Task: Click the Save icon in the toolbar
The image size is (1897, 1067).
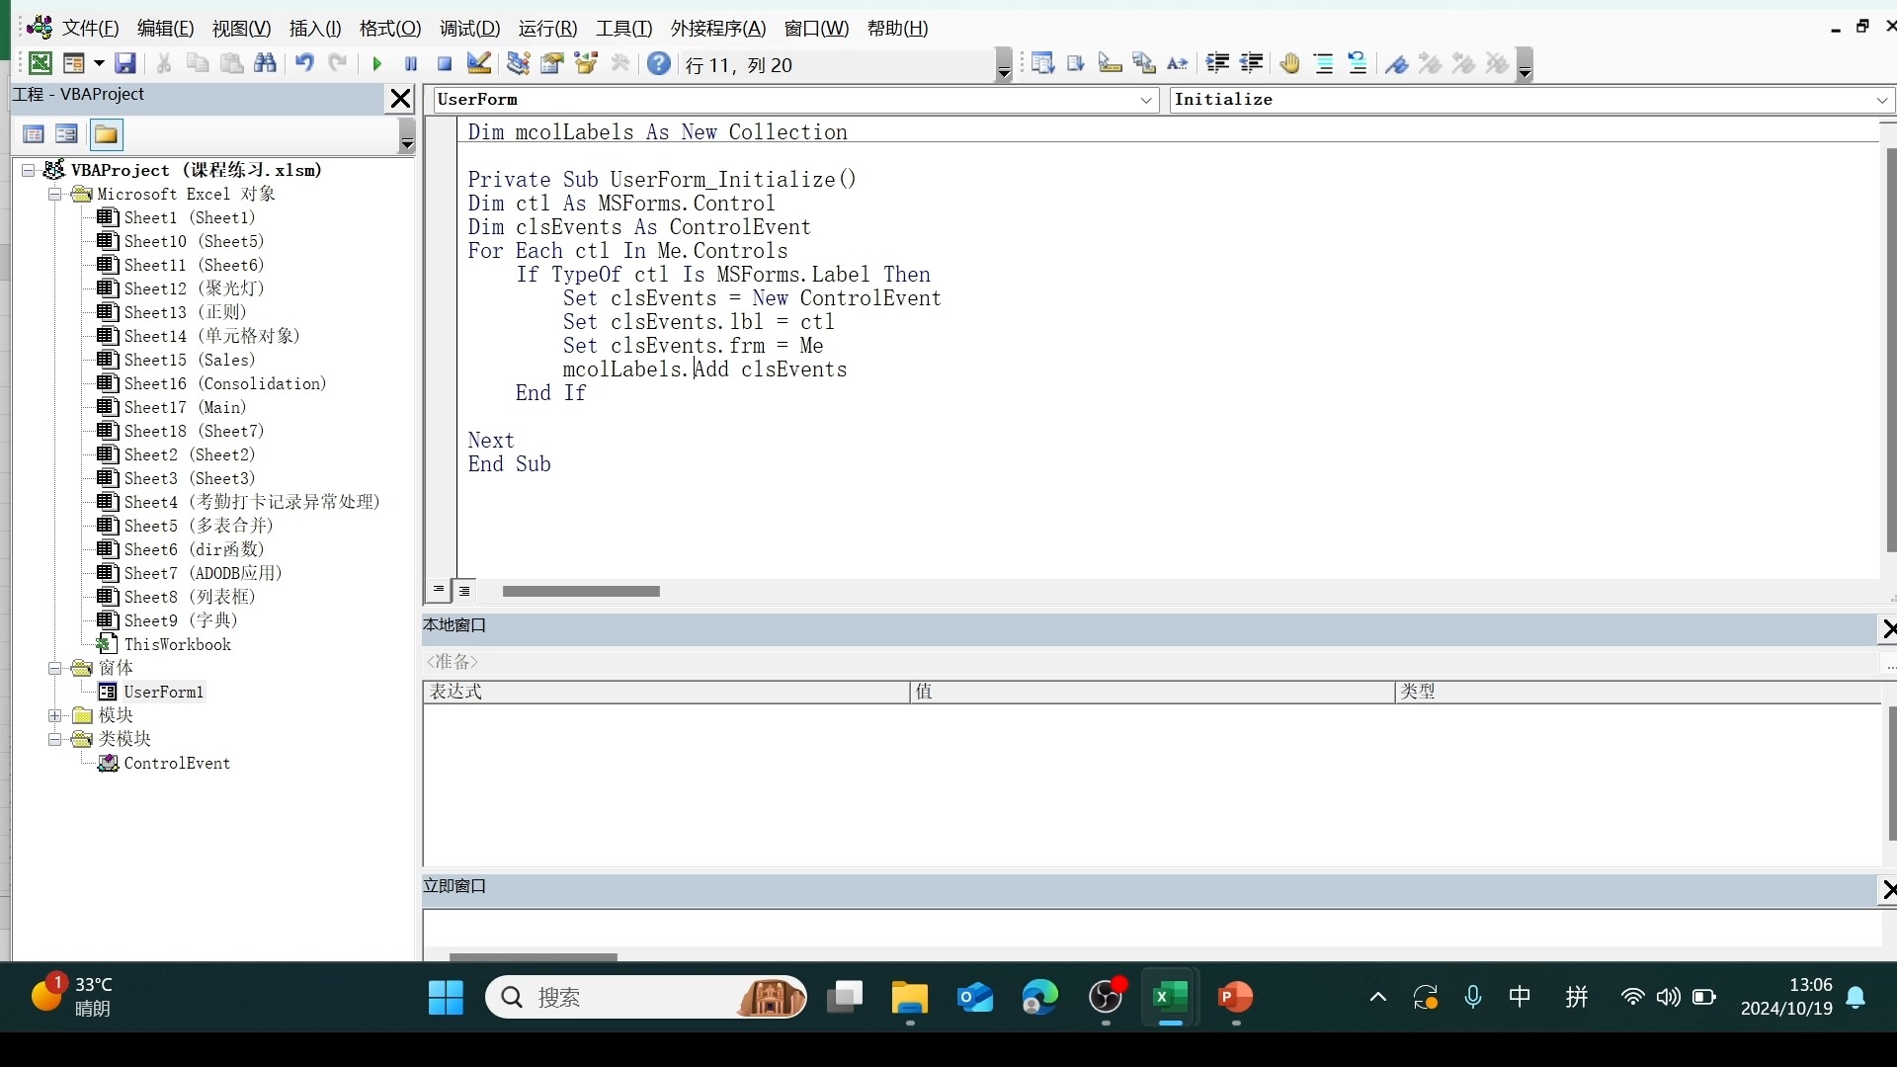Action: [x=125, y=64]
